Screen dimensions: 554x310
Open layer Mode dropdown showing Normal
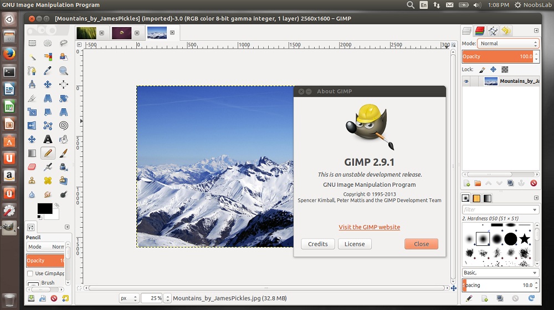coord(508,43)
